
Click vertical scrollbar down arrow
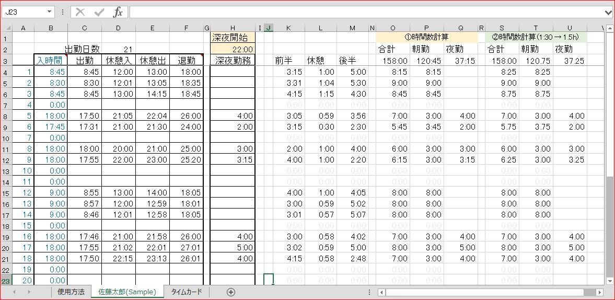609,281
